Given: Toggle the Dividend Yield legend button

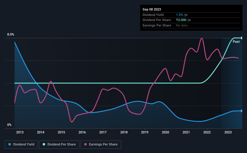Looking at the screenshot, I should click(x=21, y=145).
